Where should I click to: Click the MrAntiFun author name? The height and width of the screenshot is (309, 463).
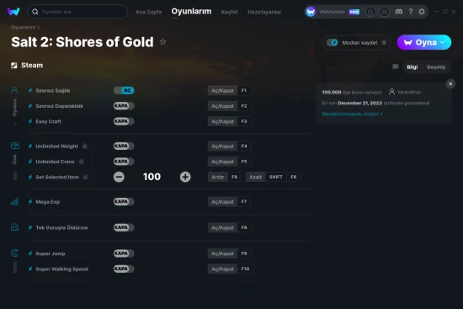[409, 92]
